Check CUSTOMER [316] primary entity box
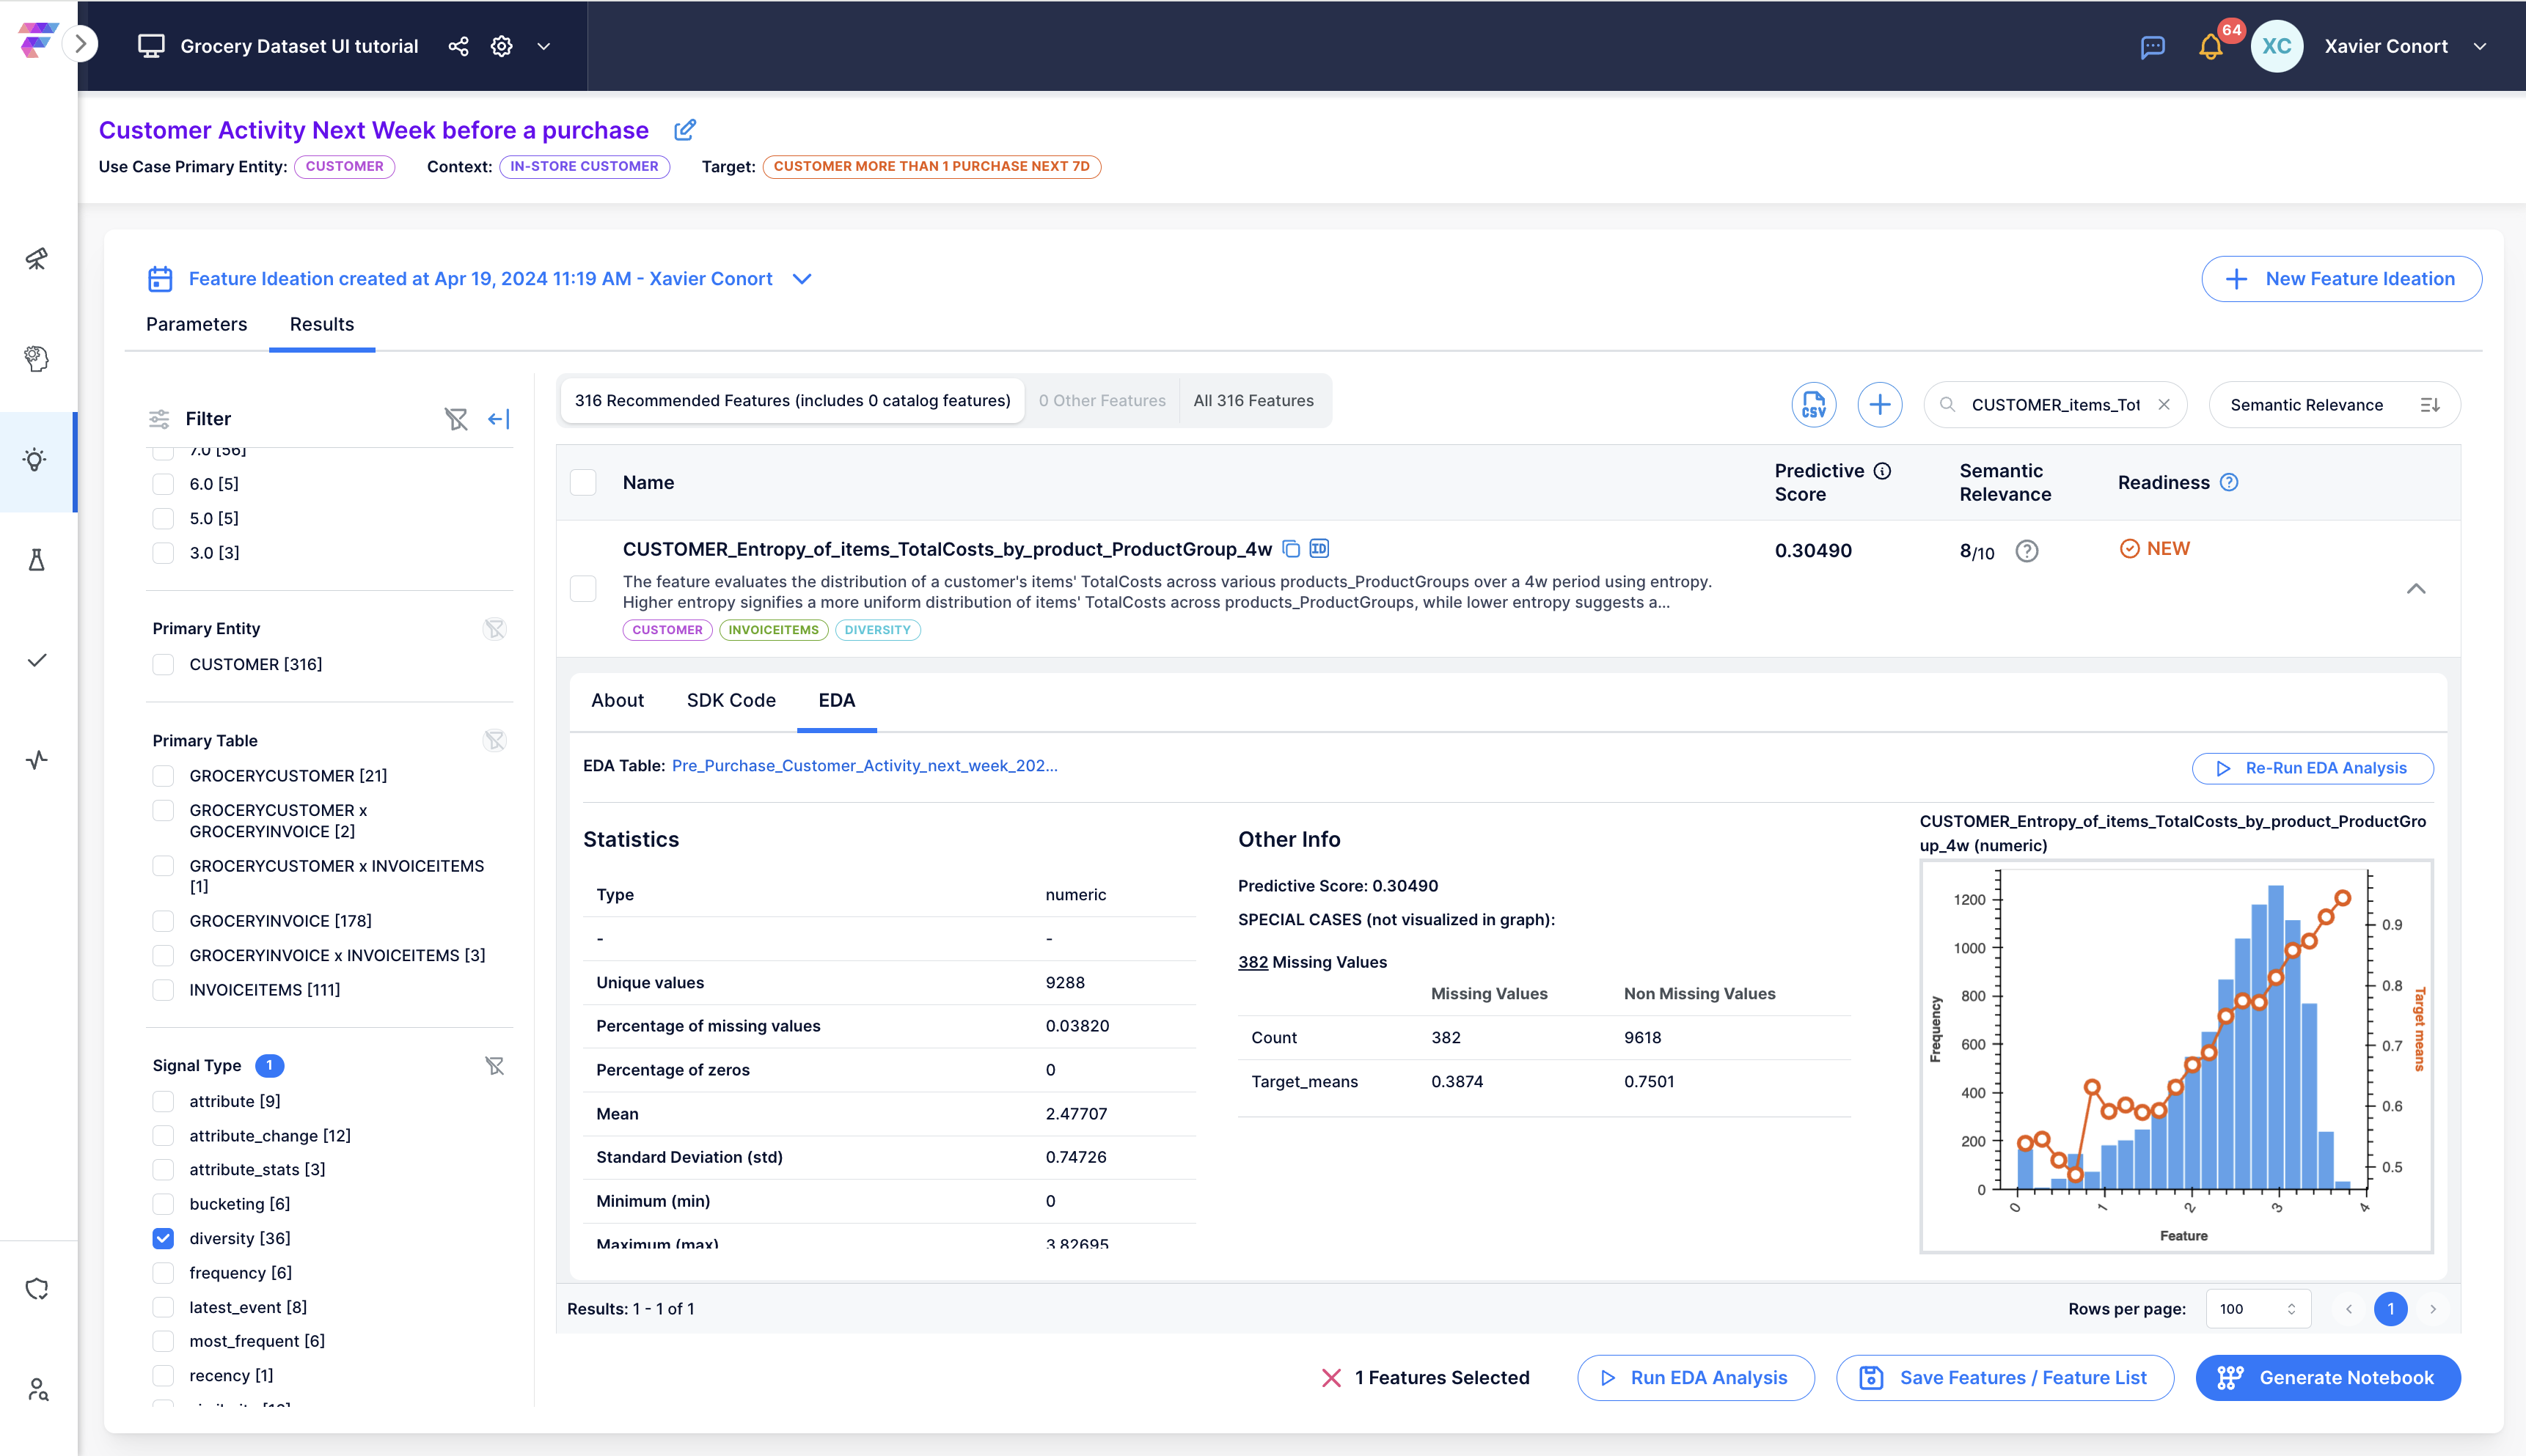The width and height of the screenshot is (2526, 1456). (x=163, y=665)
